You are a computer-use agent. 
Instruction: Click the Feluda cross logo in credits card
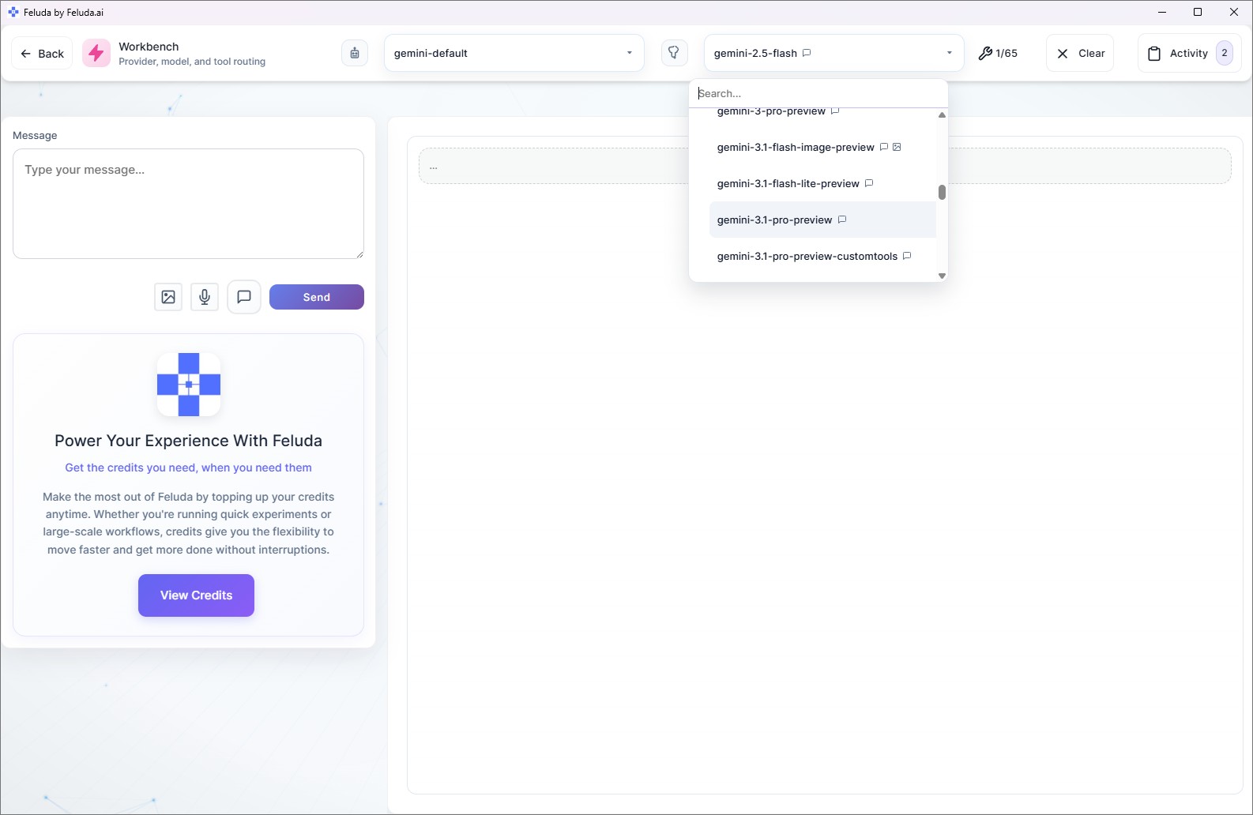coord(189,385)
